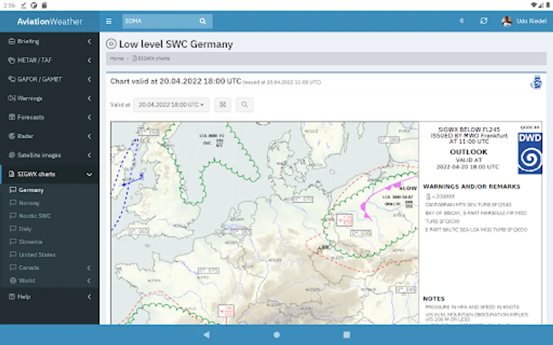
Task: Collapse the SIGWX charts menu chevron
Action: point(89,174)
